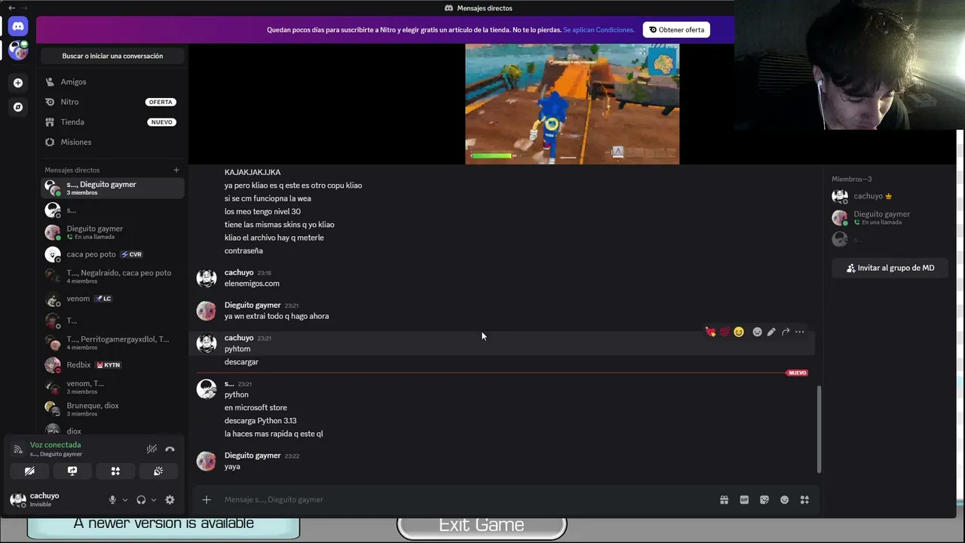Viewport: 965px width, 543px height.
Task: React with heart-arrow emoji on cachuyo's message
Action: pos(710,332)
